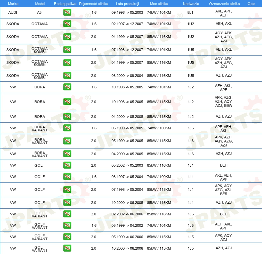Click fuel icon for Bora 1J2 04.2000 row

click(x=67, y=117)
